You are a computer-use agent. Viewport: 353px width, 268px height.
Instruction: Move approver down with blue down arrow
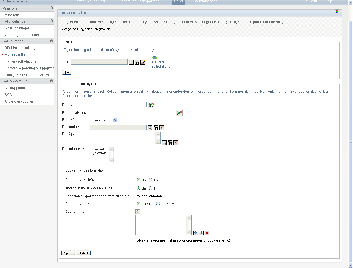coord(201,233)
